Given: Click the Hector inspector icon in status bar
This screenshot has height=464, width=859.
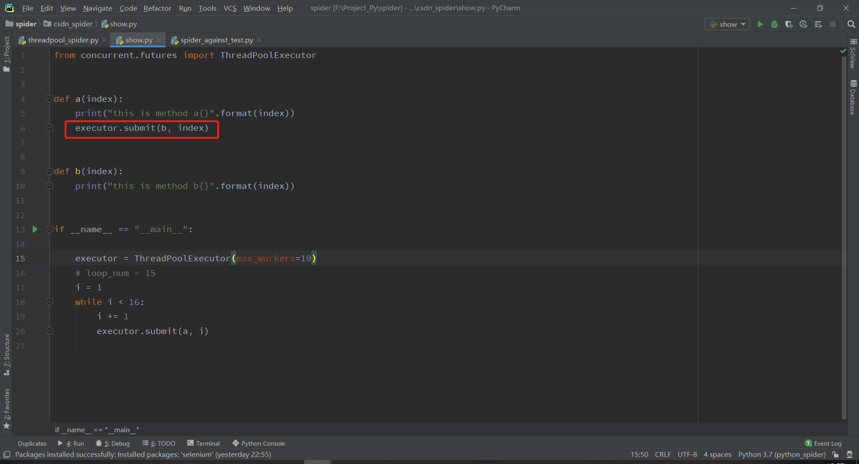Looking at the screenshot, I should [x=850, y=455].
